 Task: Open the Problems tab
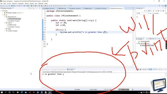point(46,70)
